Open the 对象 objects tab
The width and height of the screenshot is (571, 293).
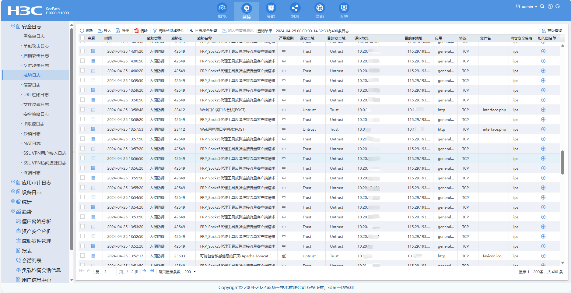295,11
